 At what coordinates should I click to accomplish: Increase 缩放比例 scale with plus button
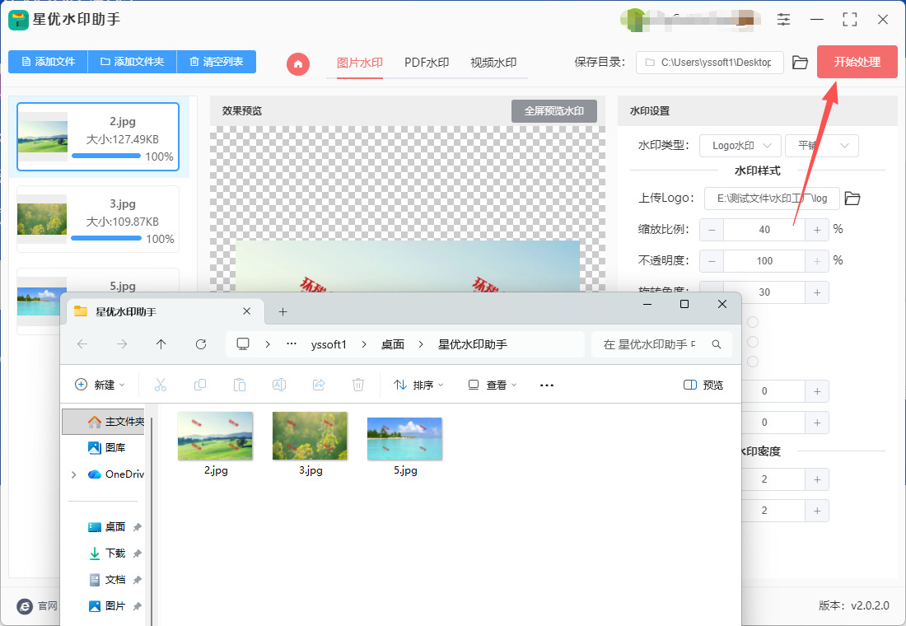pyautogui.click(x=817, y=230)
